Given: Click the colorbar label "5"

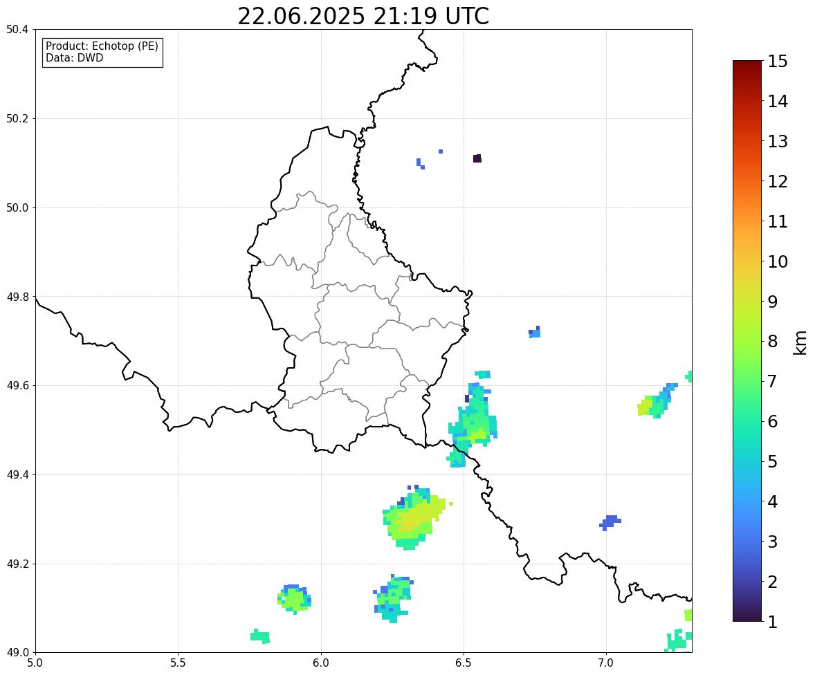Looking at the screenshot, I should [773, 461].
